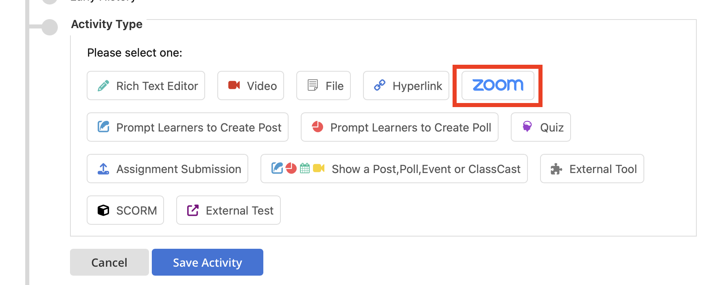This screenshot has height=285, width=722.
Task: Click the External Test arrow icon
Action: pyautogui.click(x=193, y=210)
